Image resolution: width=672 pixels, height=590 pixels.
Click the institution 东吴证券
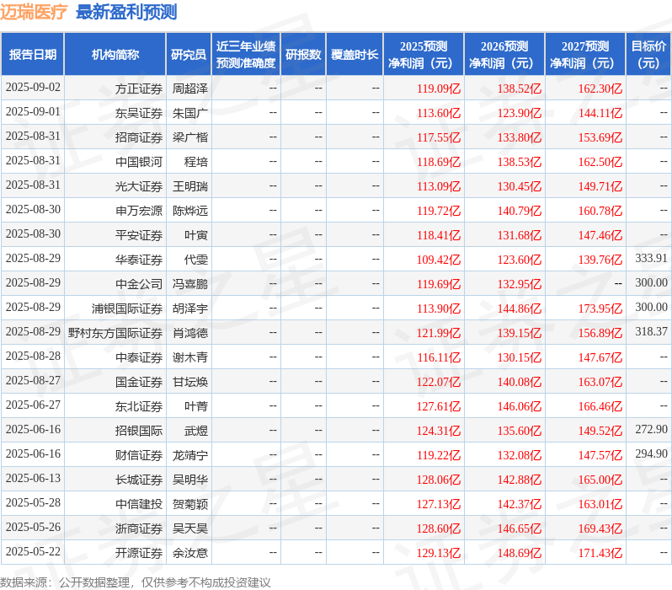tap(139, 113)
